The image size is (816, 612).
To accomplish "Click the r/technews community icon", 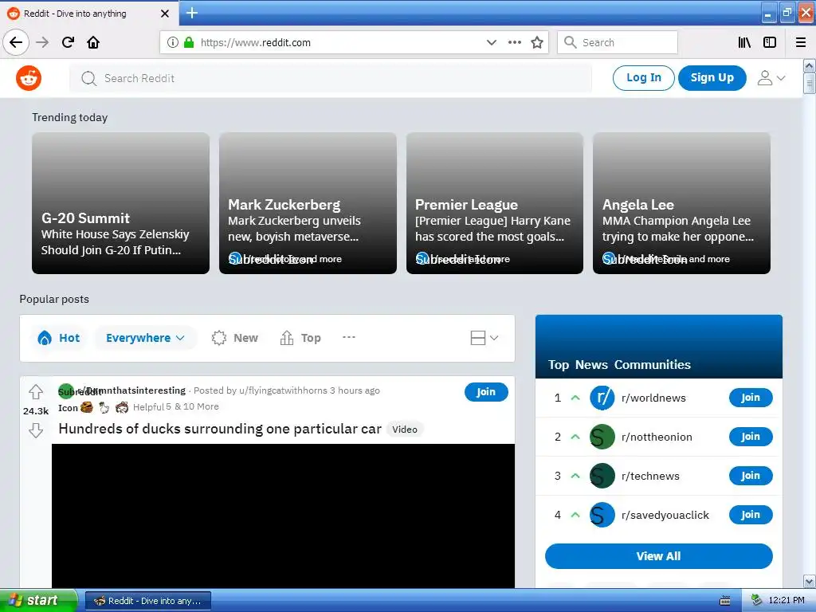I will [x=602, y=476].
